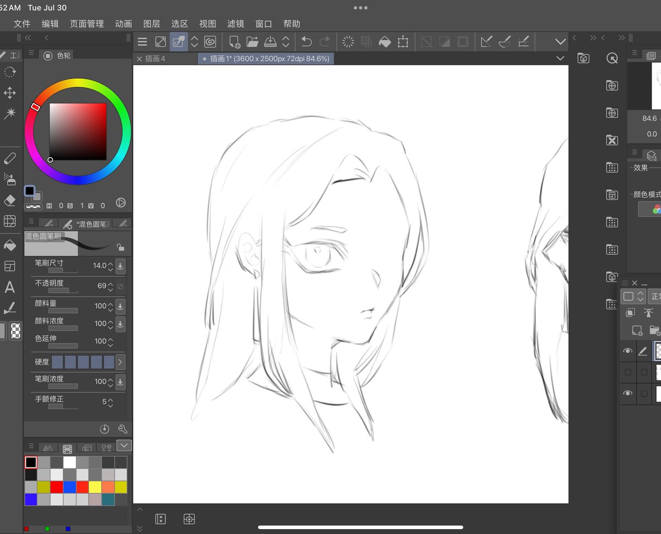This screenshot has height=534, width=661.
Task: Reset 笔刷尺寸 using its download arrow button
Action: pos(120,266)
